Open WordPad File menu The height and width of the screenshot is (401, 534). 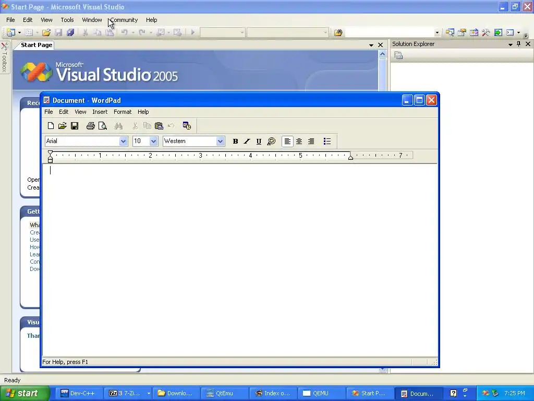[x=48, y=112]
